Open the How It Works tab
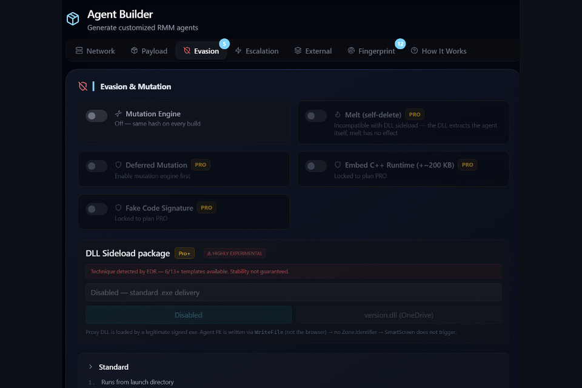This screenshot has height=388, width=582. tap(438, 51)
